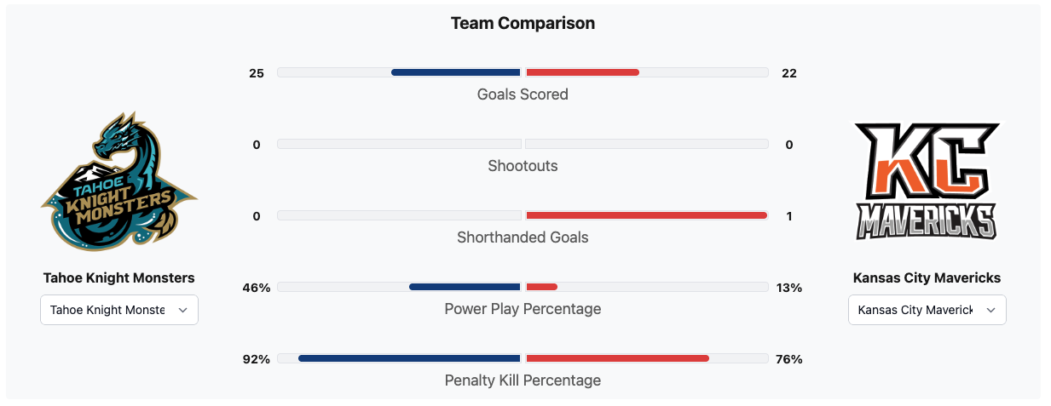This screenshot has width=1051, height=406.
Task: Click the blue Penalty Kill Percentage bar
Action: click(x=409, y=358)
